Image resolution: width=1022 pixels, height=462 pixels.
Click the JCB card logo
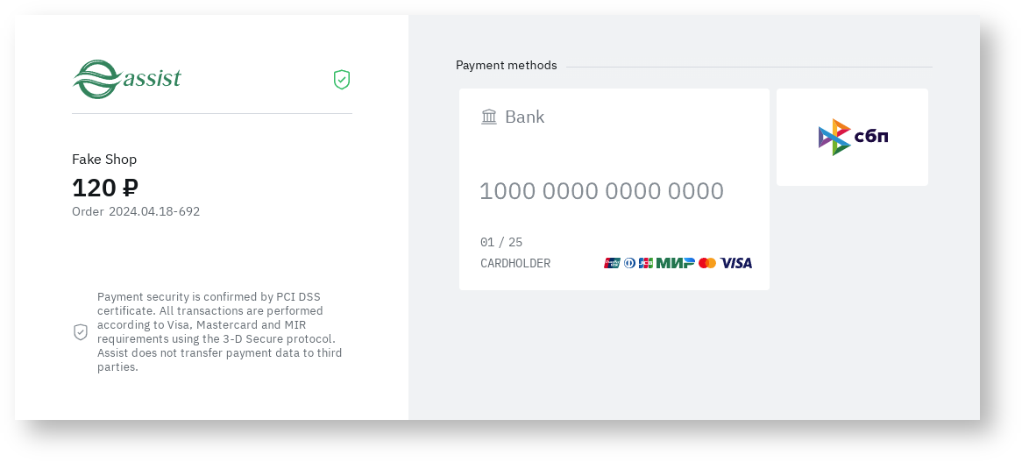(646, 263)
